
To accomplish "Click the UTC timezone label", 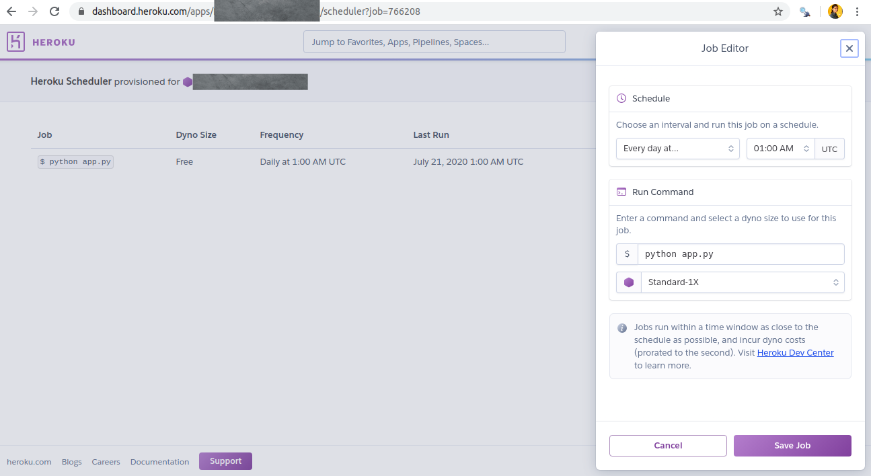I will click(x=829, y=149).
